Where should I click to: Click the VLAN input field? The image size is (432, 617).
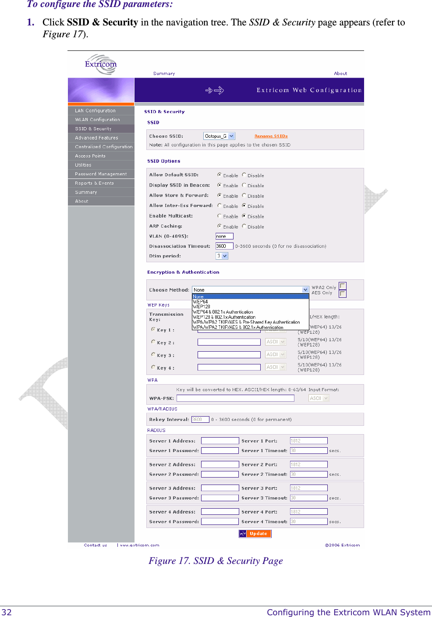224,236
